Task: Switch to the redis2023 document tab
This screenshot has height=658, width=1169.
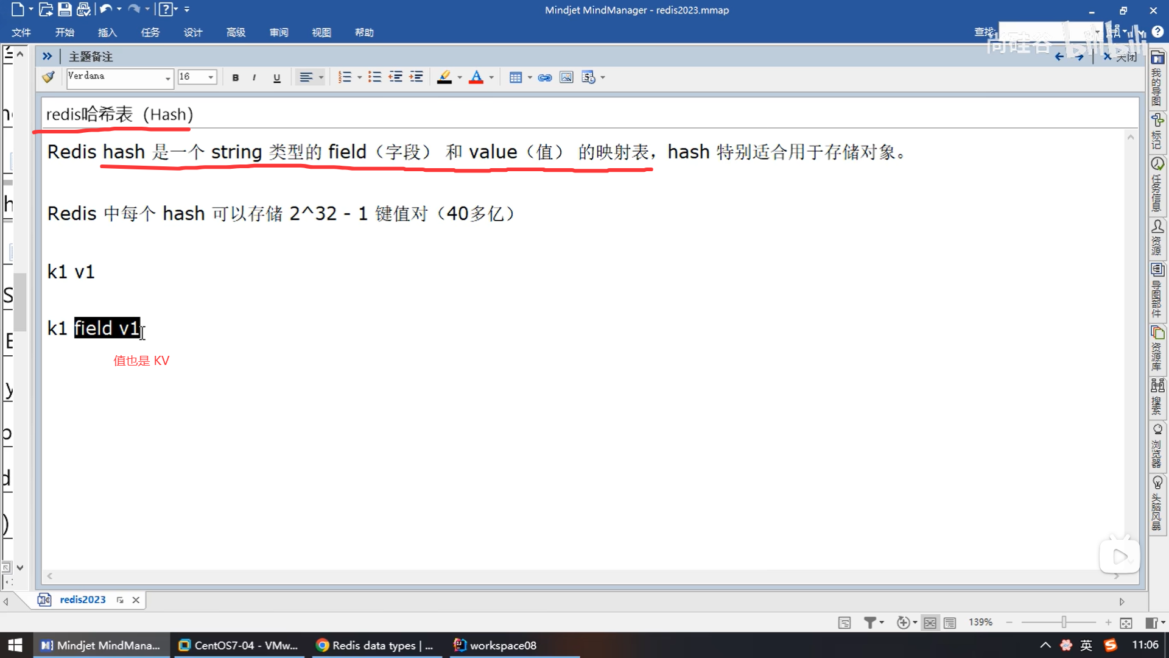Action: tap(82, 600)
